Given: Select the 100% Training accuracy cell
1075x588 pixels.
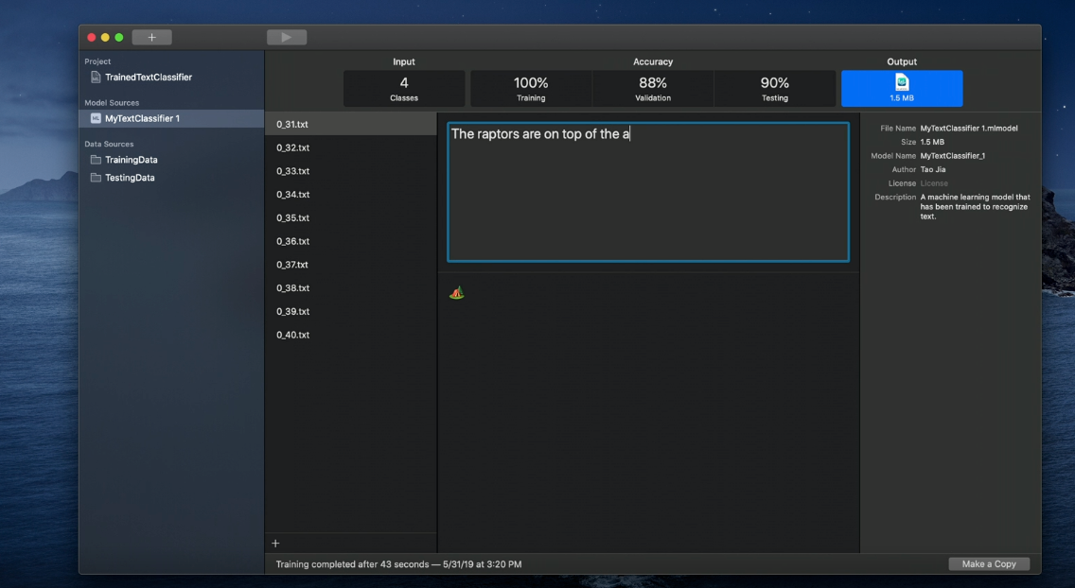Looking at the screenshot, I should (530, 88).
